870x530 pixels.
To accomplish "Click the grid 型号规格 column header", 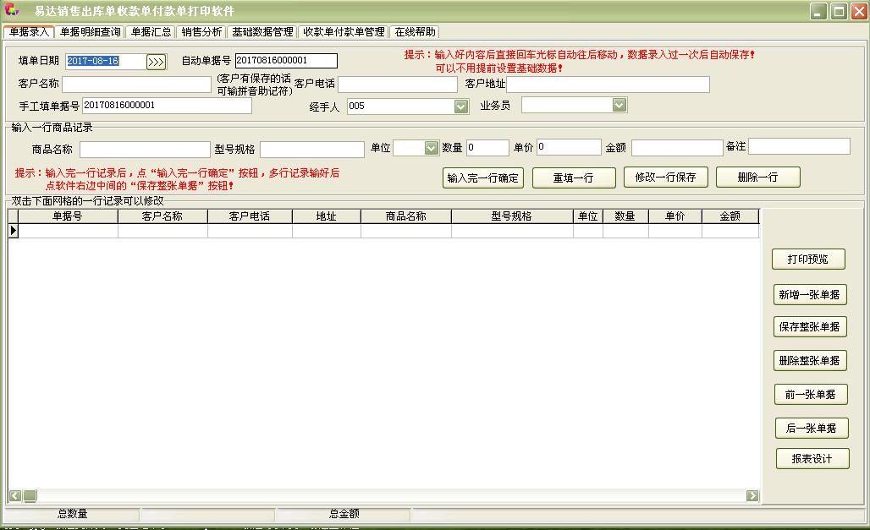I will 512,216.
